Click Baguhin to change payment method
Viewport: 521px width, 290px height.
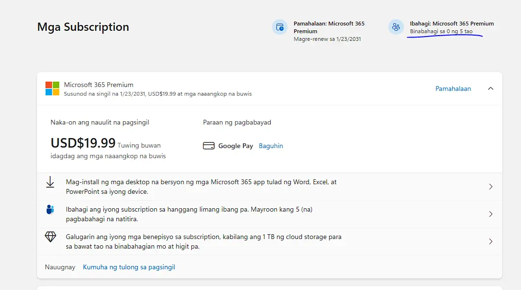point(271,146)
